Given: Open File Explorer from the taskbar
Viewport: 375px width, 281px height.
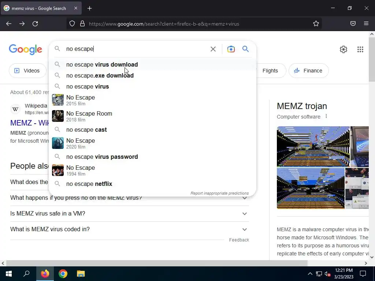Looking at the screenshot, I should pos(81,274).
